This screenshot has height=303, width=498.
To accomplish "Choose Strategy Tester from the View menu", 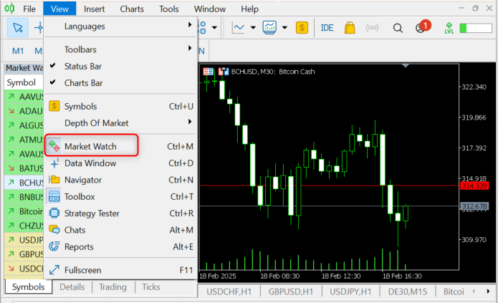I will 120,213.
